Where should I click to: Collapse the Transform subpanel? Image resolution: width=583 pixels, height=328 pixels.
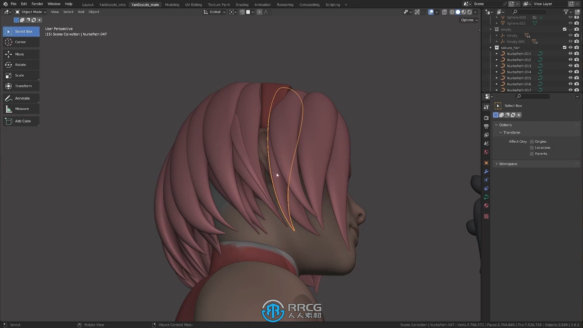pos(501,132)
